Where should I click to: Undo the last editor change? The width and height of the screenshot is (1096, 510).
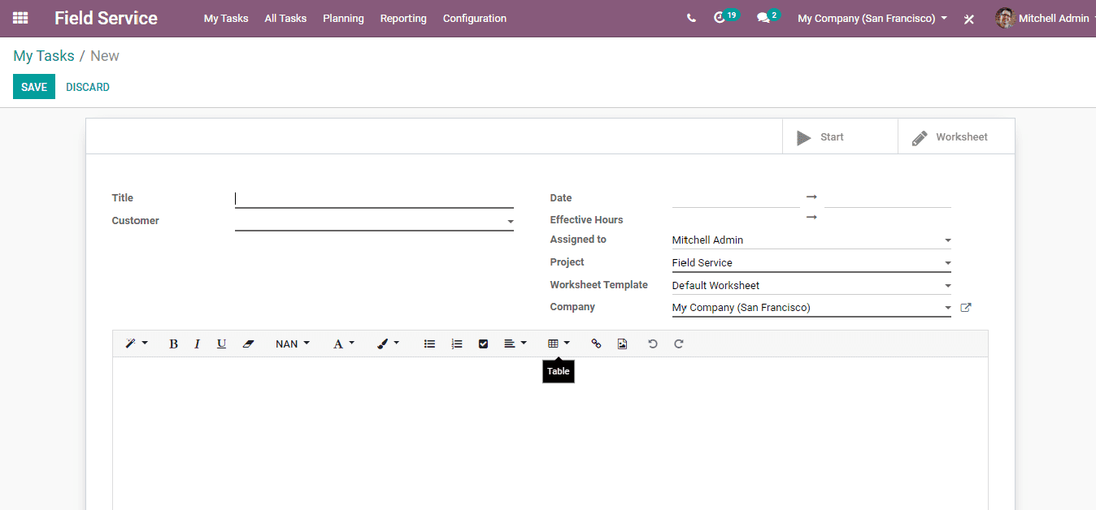(652, 344)
